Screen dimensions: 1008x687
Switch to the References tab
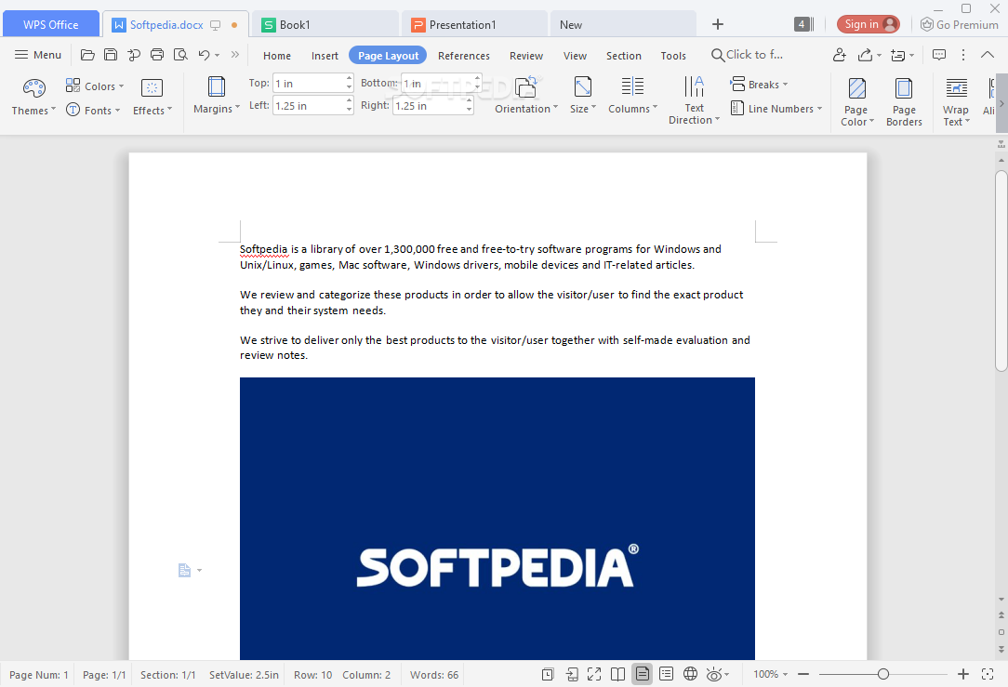tap(463, 56)
